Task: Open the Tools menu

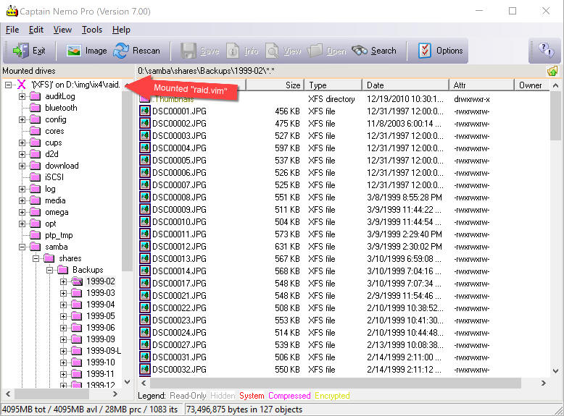Action: pos(92,30)
